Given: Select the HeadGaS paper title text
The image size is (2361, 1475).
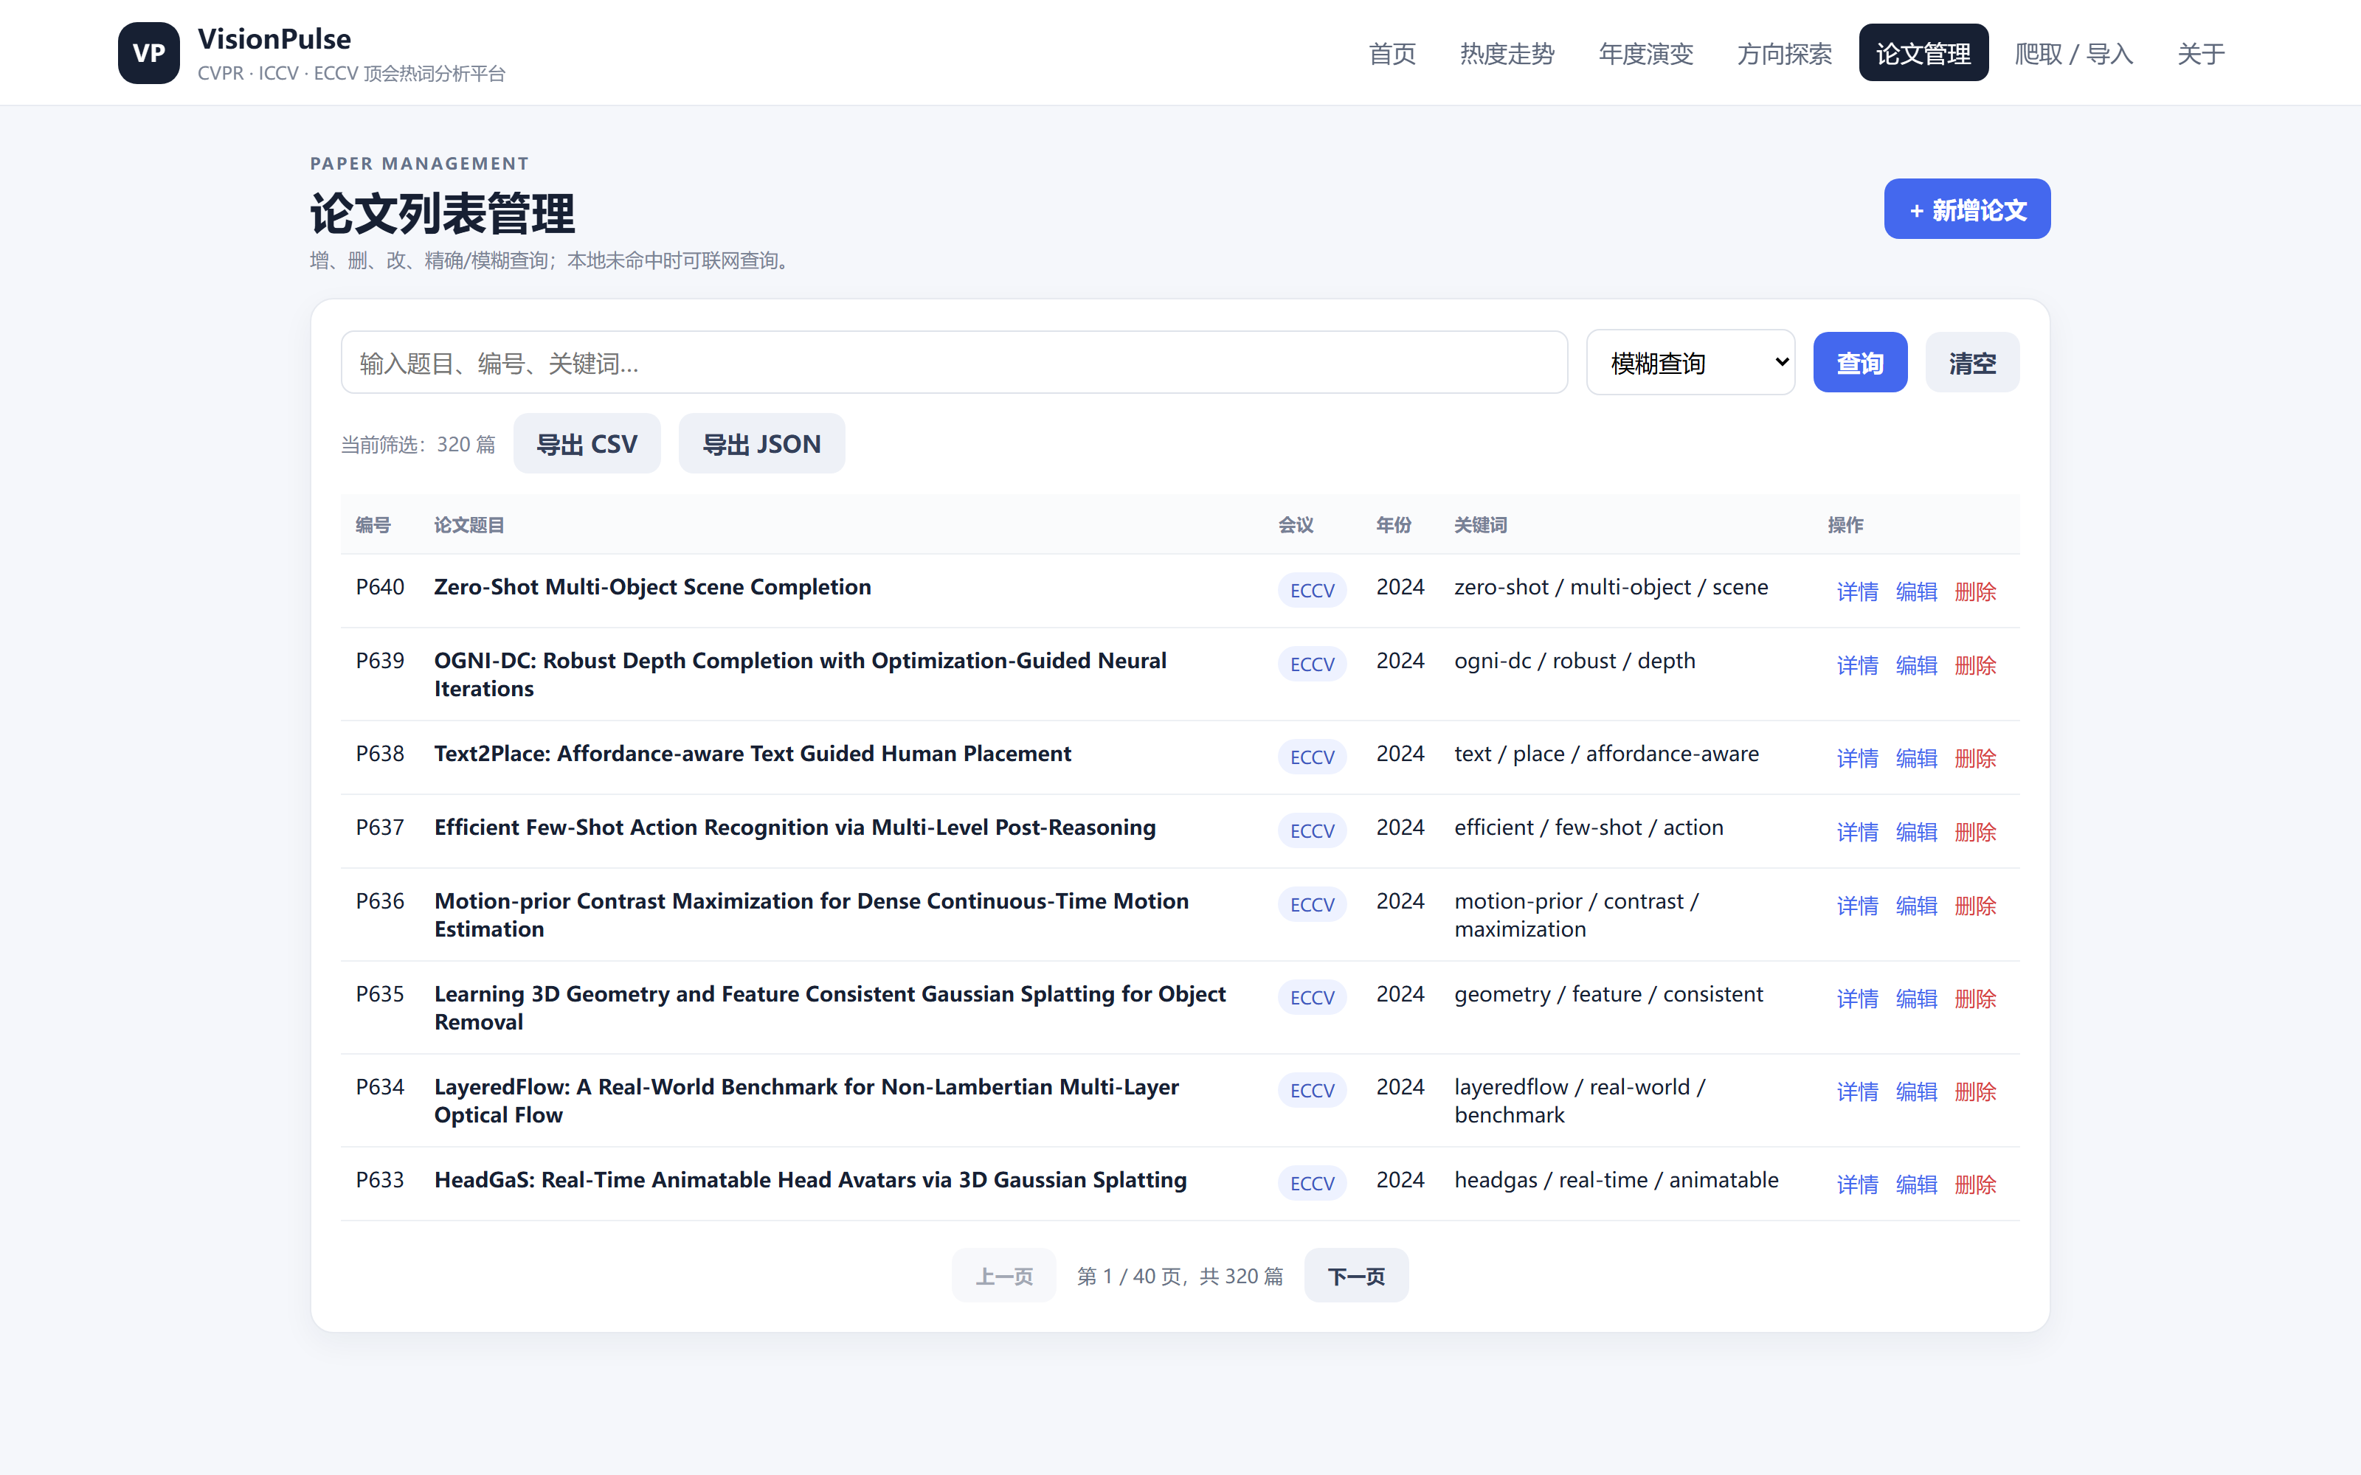Looking at the screenshot, I should 811,1179.
